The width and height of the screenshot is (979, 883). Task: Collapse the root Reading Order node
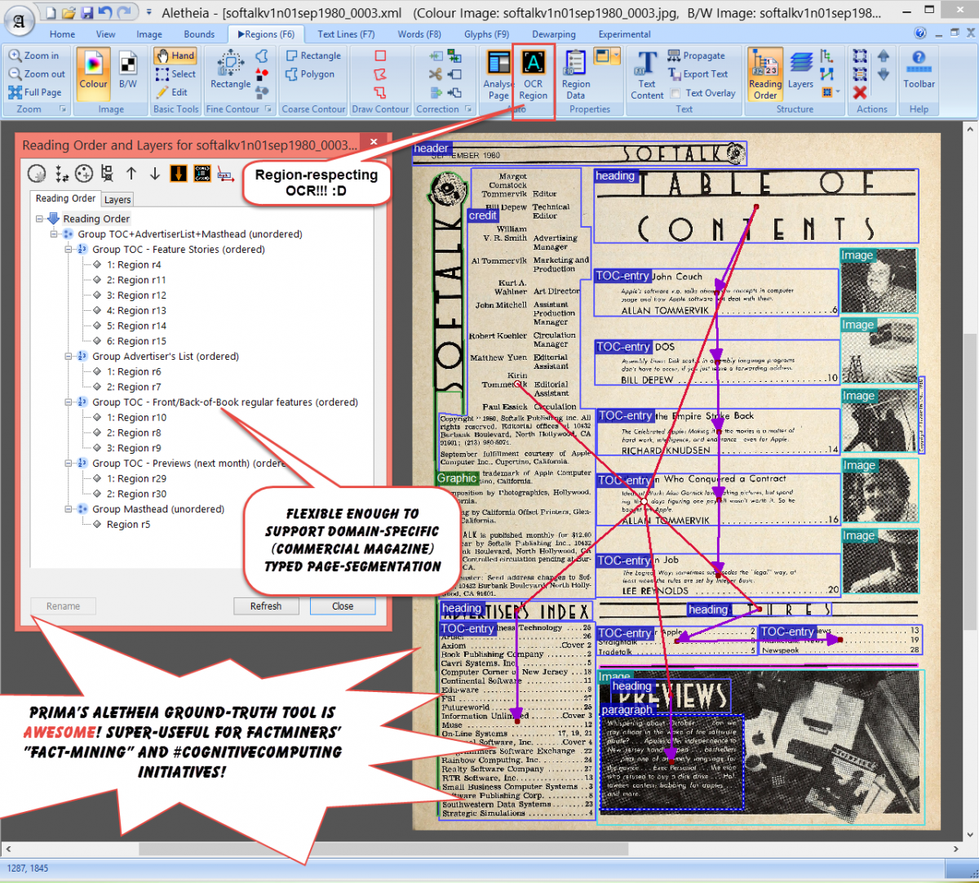tap(39, 219)
